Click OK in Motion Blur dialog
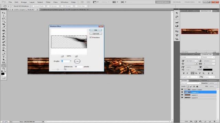The width and height of the screenshot is (220, 123). (96, 30)
